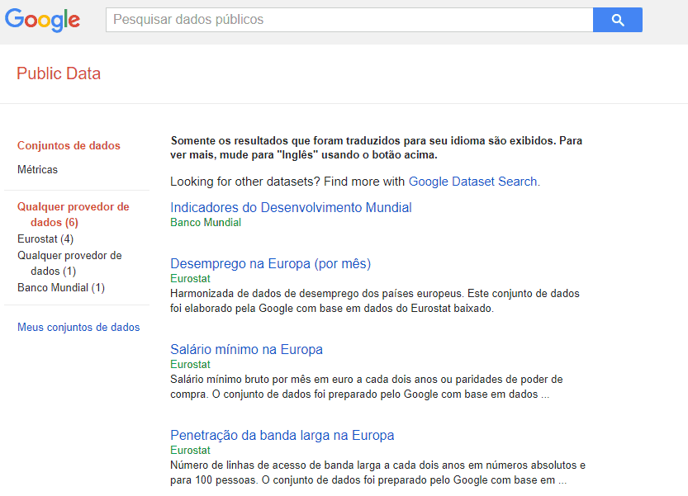688x496 pixels.
Task: Select Conjuntos de dados in sidebar
Action: 69,145
